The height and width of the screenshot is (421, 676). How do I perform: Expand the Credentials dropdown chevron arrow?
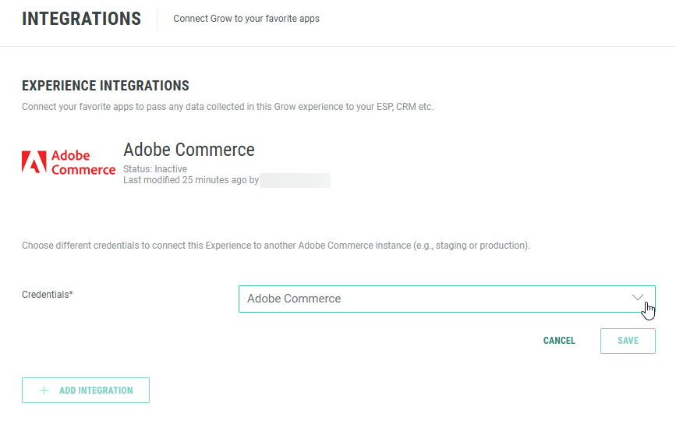[x=638, y=298]
